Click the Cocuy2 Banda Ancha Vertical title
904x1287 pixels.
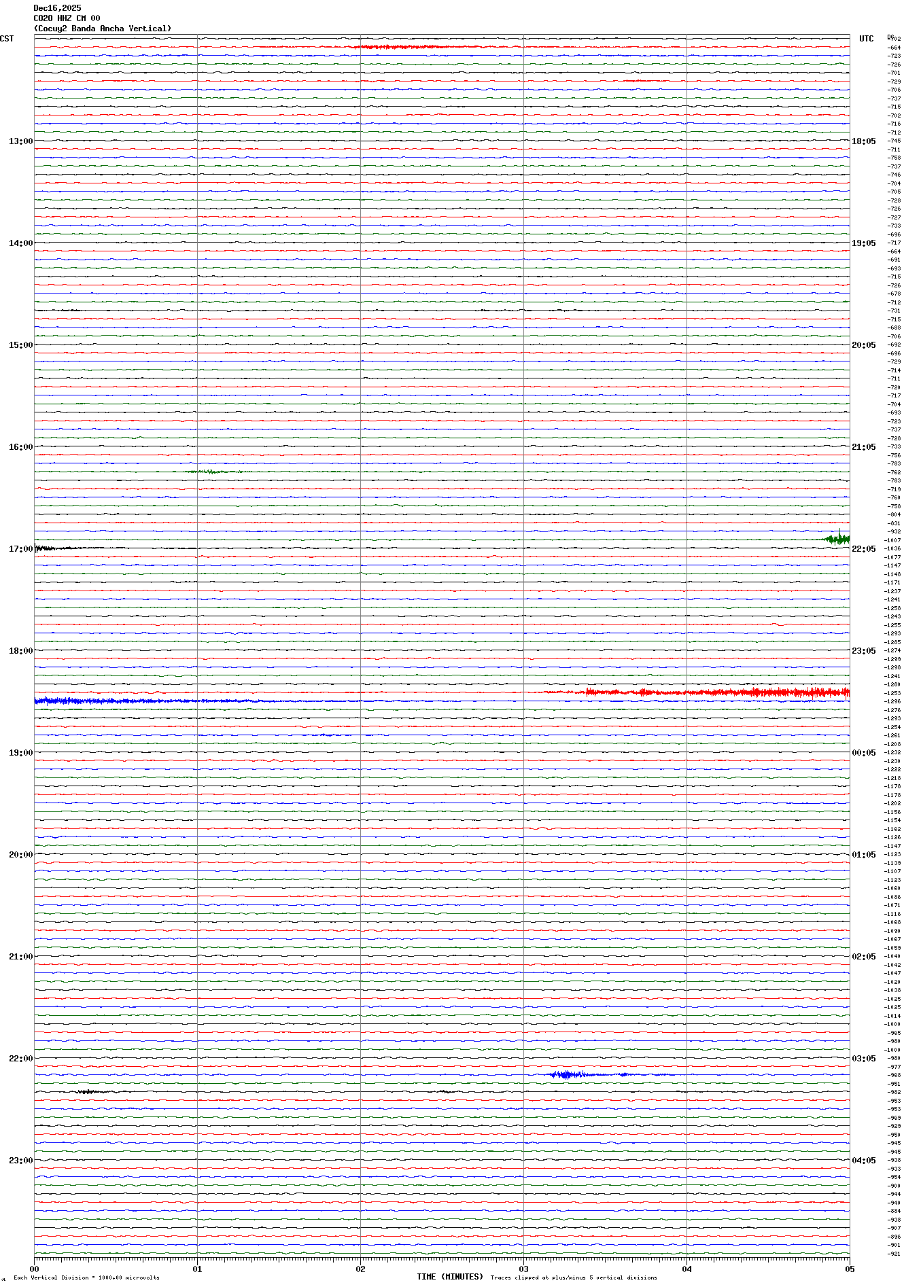[103, 29]
